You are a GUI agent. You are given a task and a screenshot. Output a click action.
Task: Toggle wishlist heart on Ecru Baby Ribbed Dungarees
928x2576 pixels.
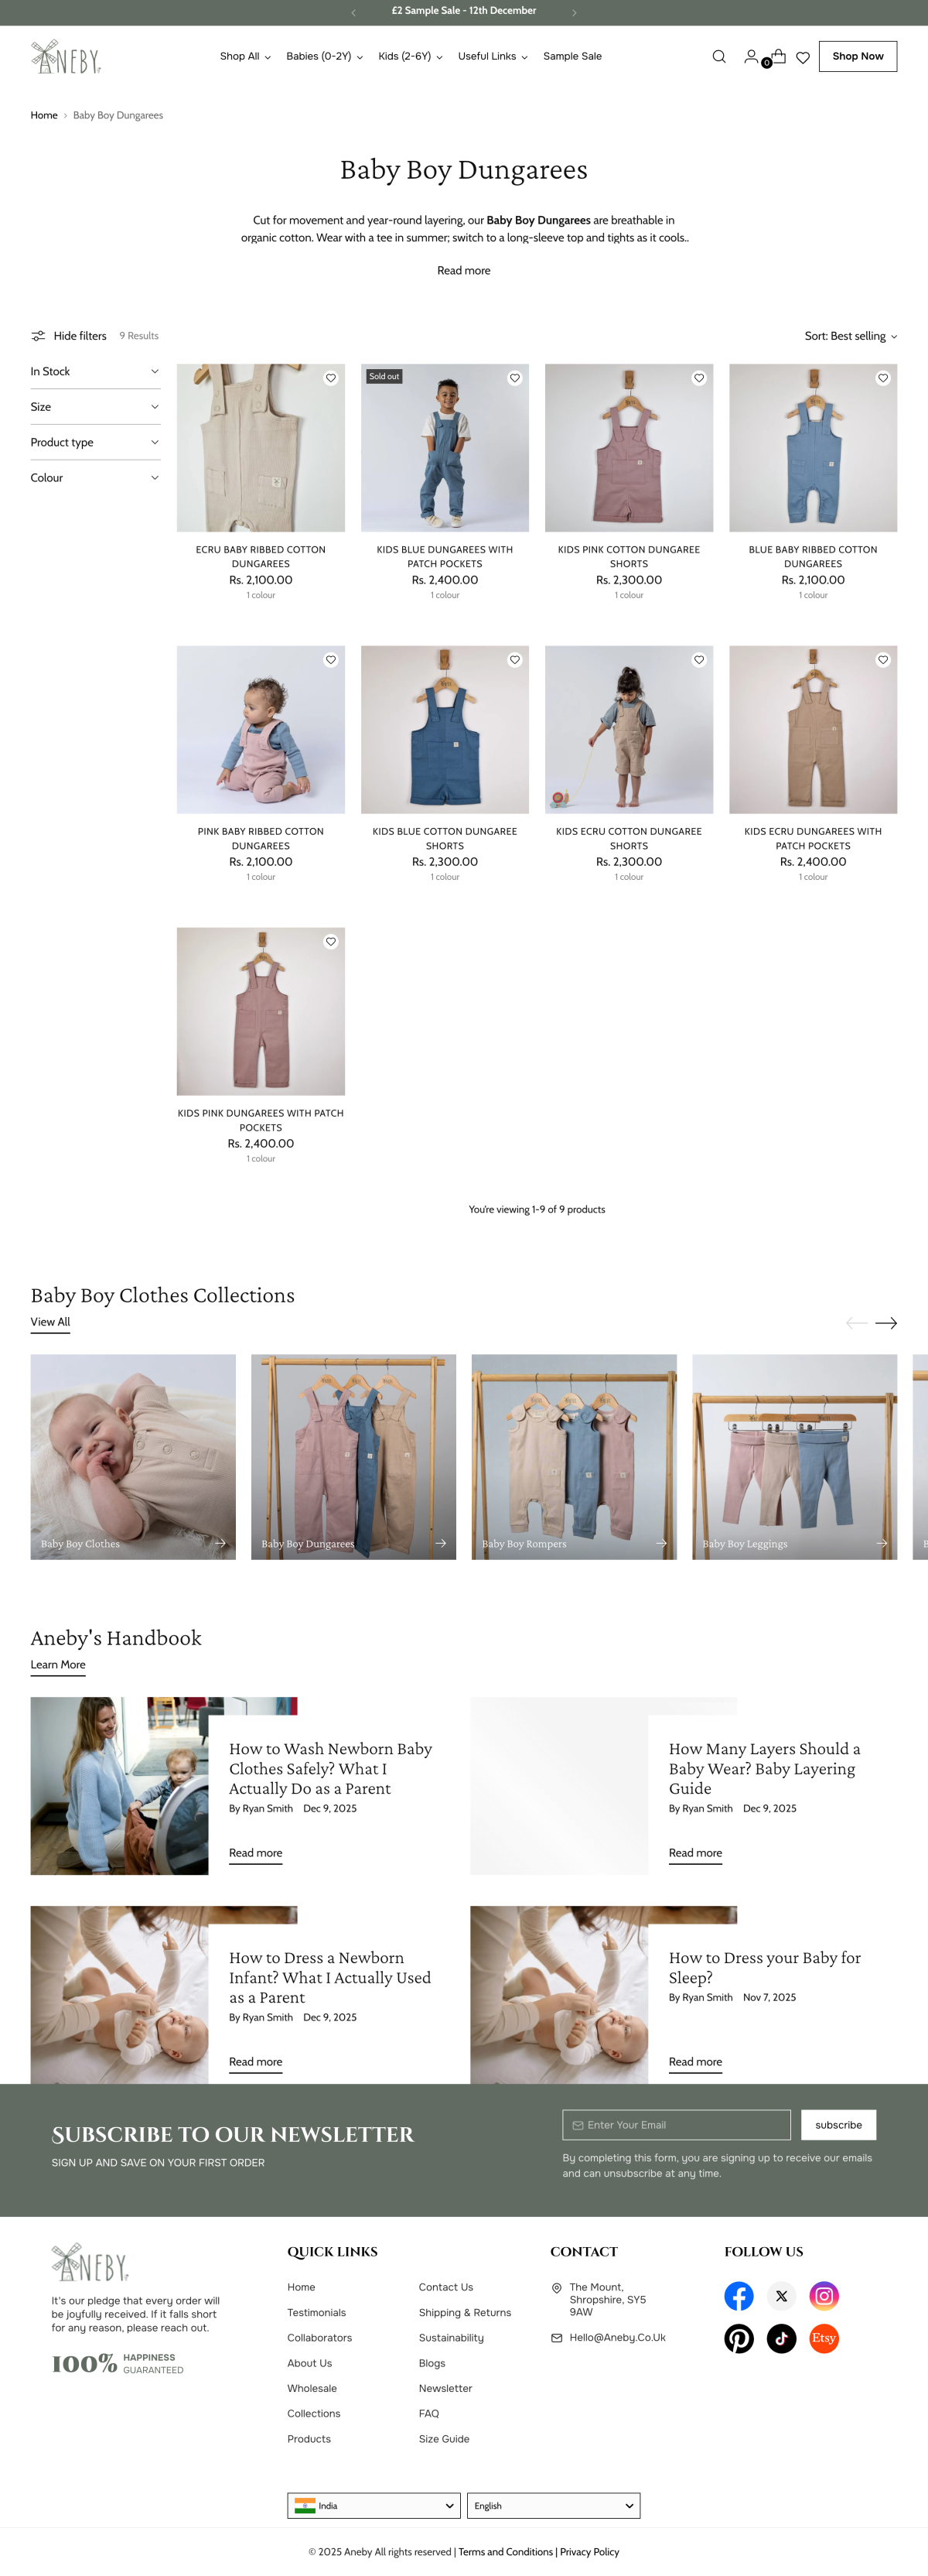[x=331, y=378]
